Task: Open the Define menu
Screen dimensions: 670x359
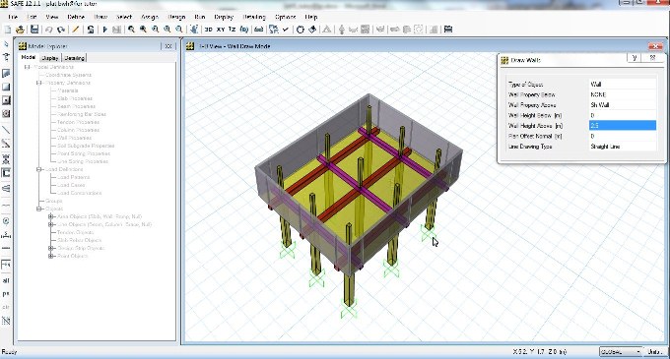Action: point(76,17)
